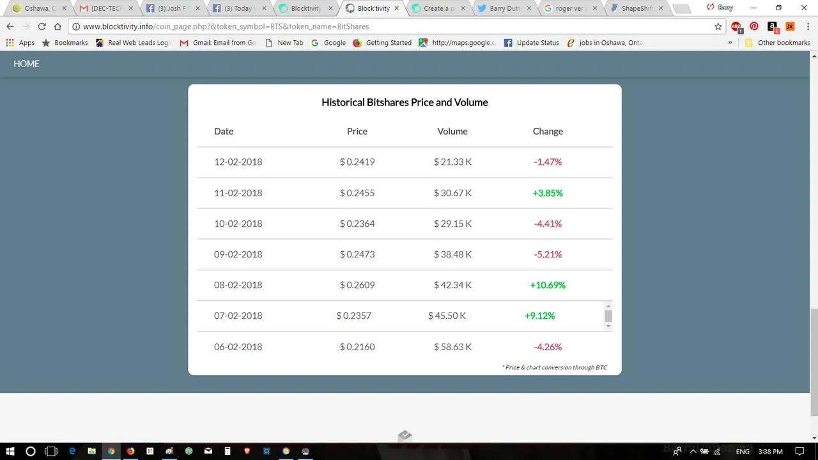Open the Google bookmark
This screenshot has width=818, height=460.
pos(328,43)
